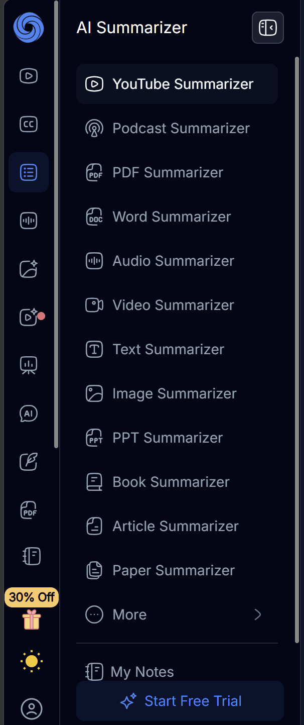Select YouTube Summarizer menu item
The width and height of the screenshot is (304, 725).
tap(177, 84)
